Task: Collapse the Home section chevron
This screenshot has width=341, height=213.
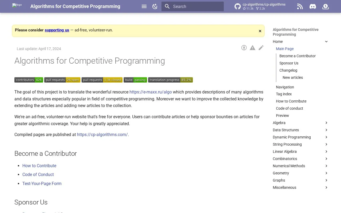Action: 326,42
